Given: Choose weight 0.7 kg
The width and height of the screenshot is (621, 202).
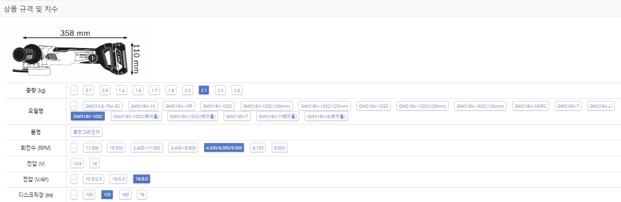Looking at the screenshot, I should pos(89,90).
